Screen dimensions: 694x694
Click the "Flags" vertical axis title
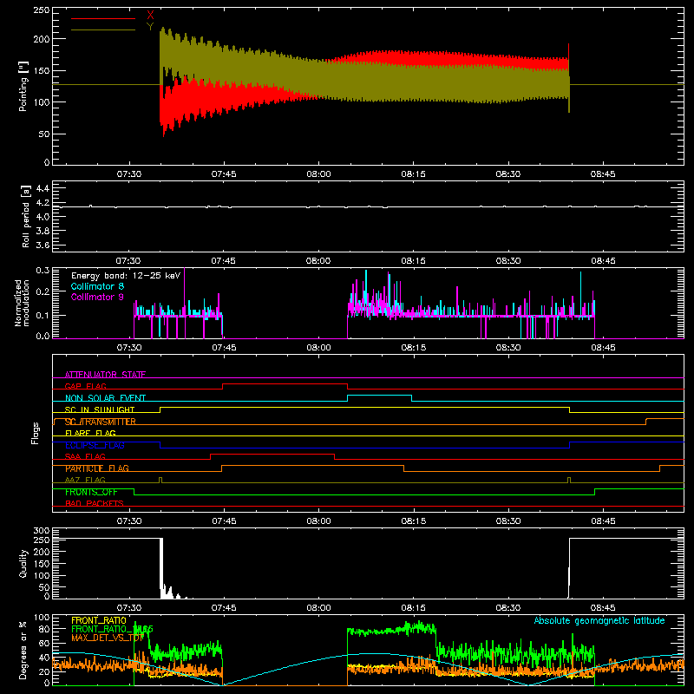click(x=36, y=433)
